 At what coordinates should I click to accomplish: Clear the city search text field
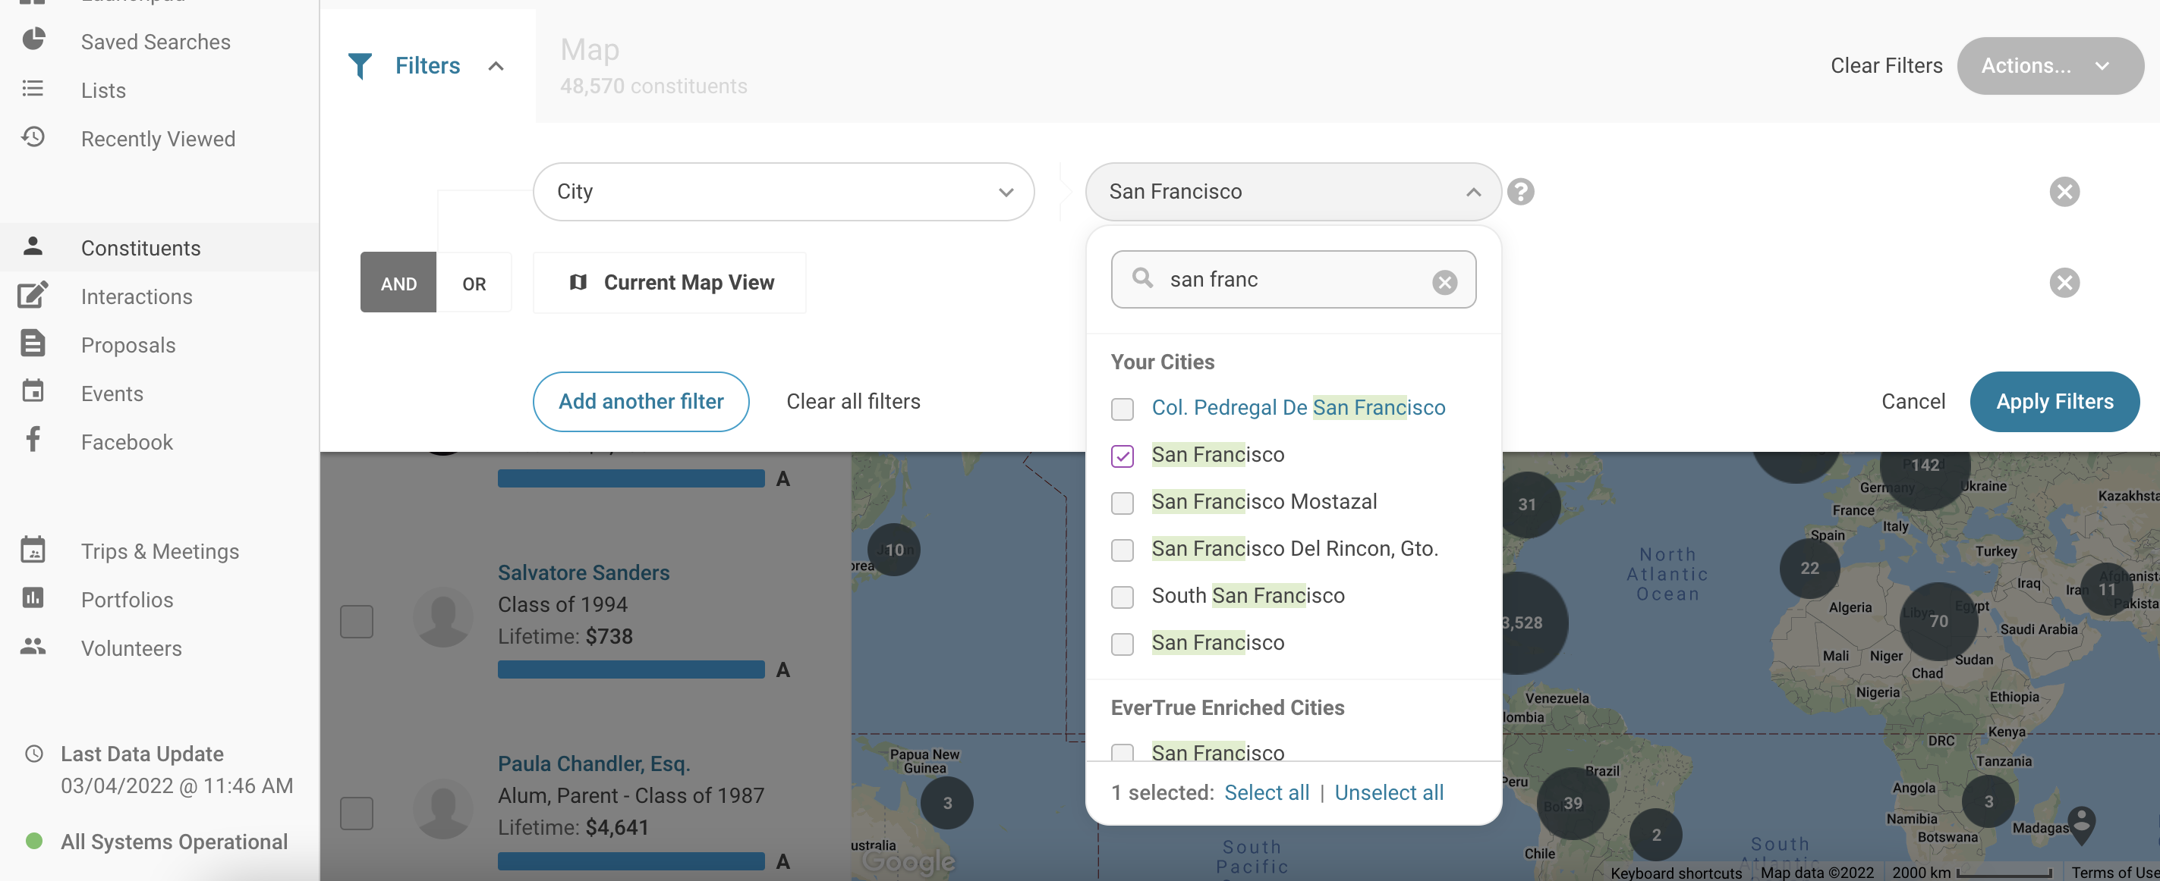[1444, 282]
